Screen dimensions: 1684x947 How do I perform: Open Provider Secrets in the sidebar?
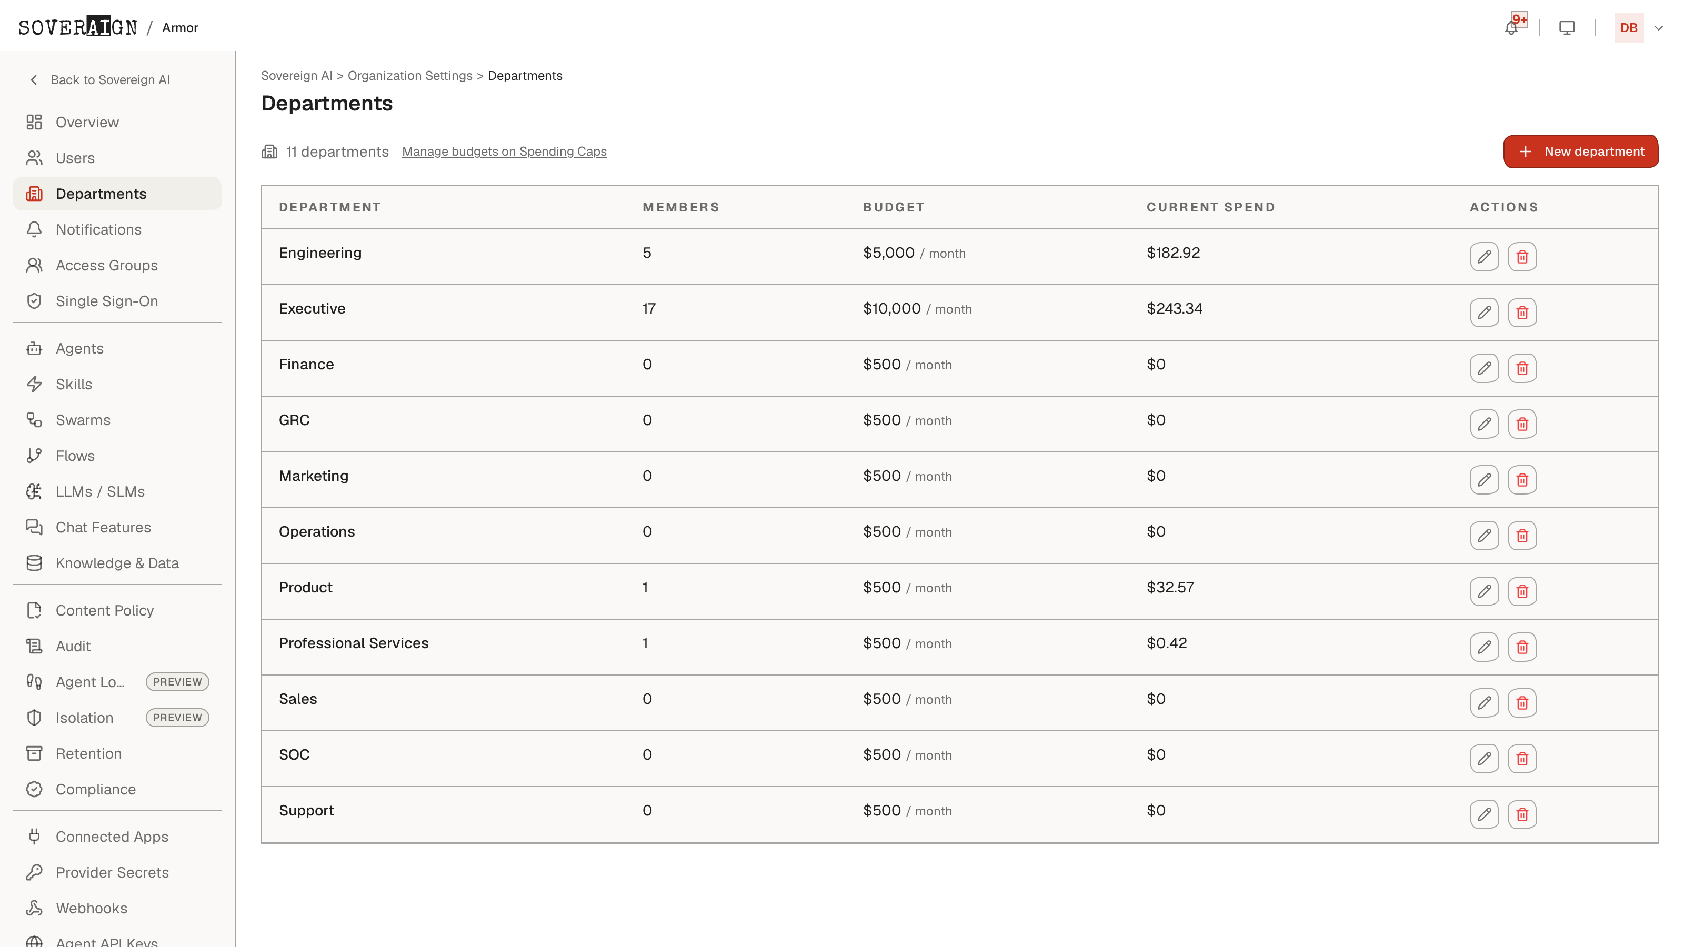coord(118,872)
